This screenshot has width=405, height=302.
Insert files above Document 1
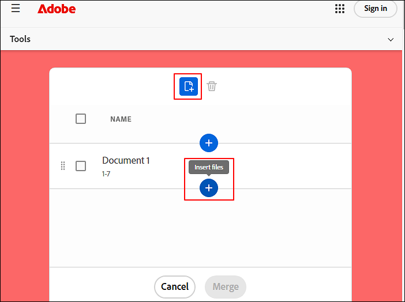(x=209, y=143)
